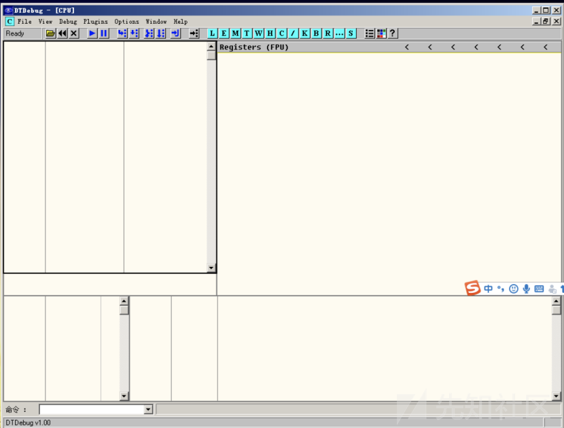Show Source with the S toolbar button

point(351,33)
